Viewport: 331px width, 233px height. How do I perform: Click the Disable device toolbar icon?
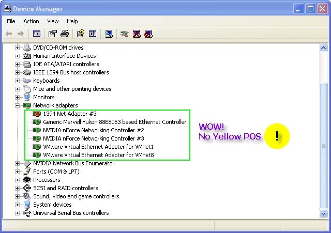(x=148, y=34)
